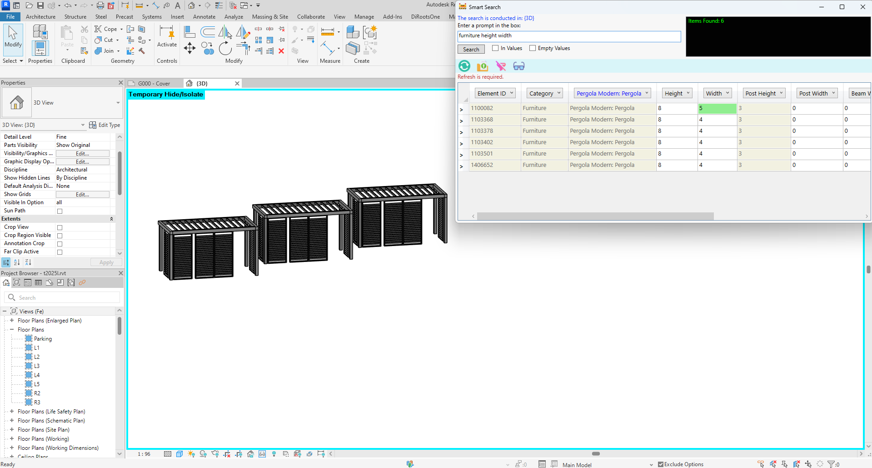The image size is (872, 468).
Task: Click the red Delete X icon
Action: click(x=281, y=51)
